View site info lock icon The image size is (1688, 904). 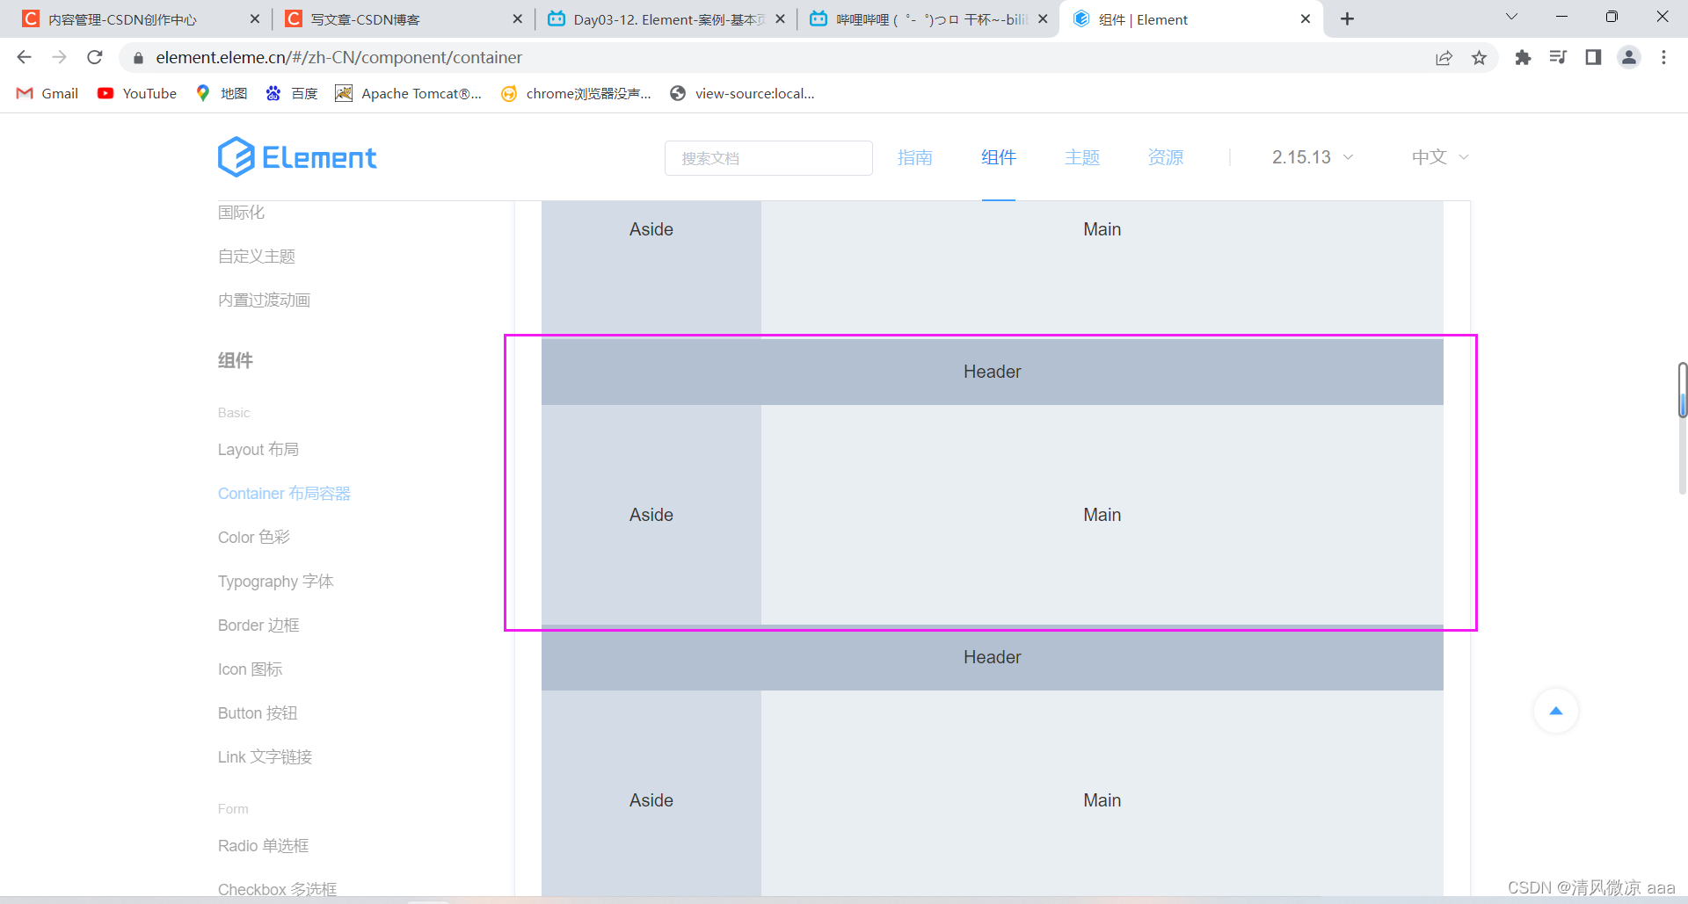[x=138, y=58]
